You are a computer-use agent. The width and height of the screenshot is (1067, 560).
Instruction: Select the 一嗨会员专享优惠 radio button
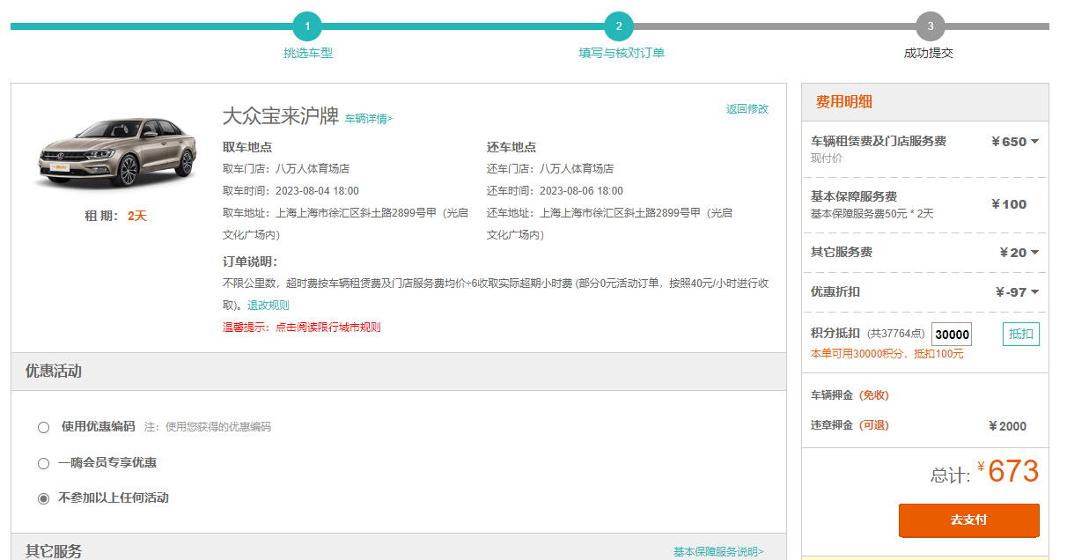(x=43, y=463)
